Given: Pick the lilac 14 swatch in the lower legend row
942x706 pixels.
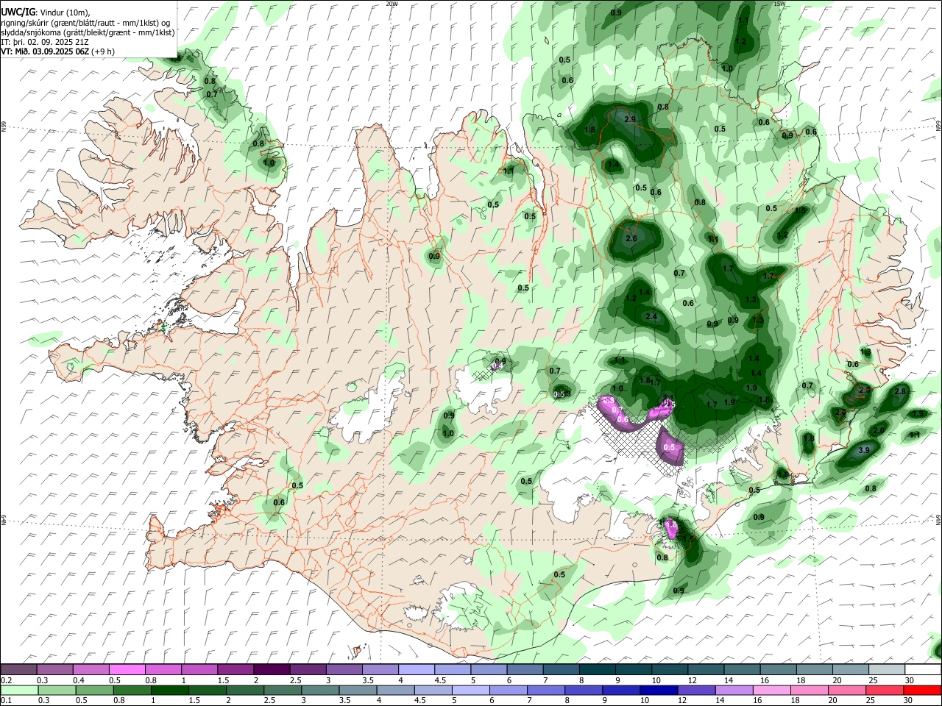Looking at the screenshot, I should coord(734,690).
